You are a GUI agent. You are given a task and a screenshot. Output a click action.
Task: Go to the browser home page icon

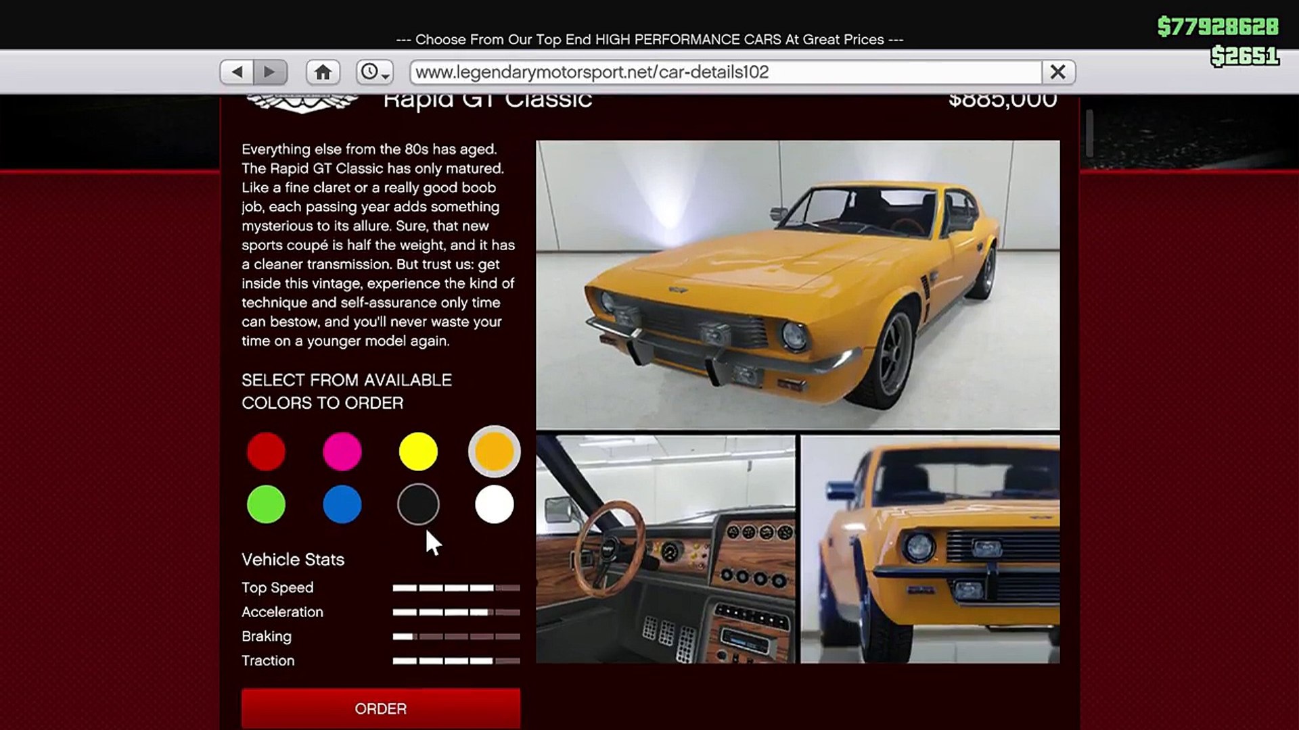point(323,72)
